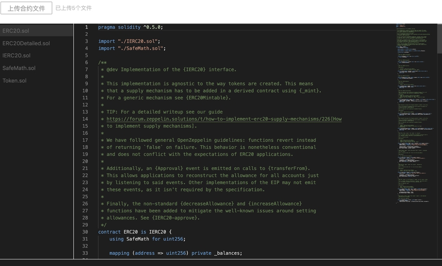Select ERC20.sol in the file list

click(x=16, y=31)
